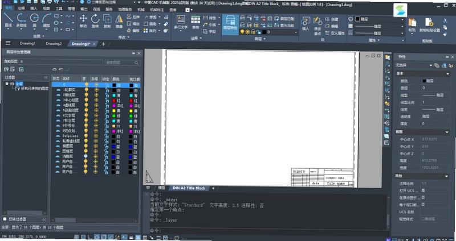Open the 视图 ribbon tab
This screenshot has width=456, height=241.
[x=46, y=9]
